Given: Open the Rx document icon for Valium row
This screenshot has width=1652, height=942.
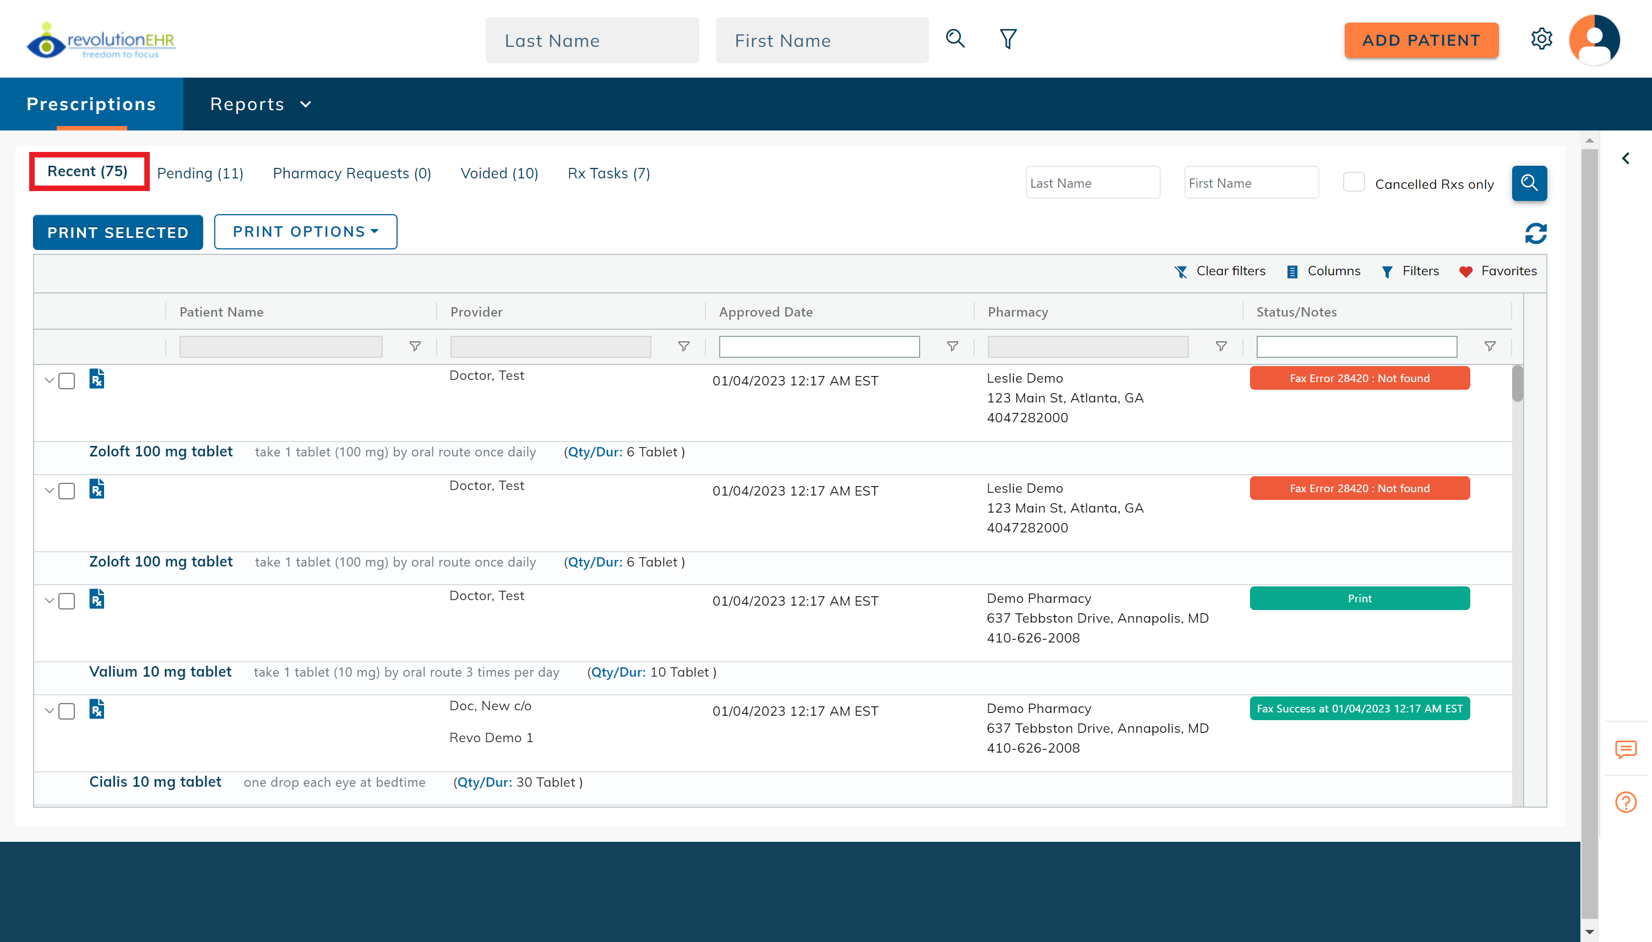Looking at the screenshot, I should [x=96, y=599].
